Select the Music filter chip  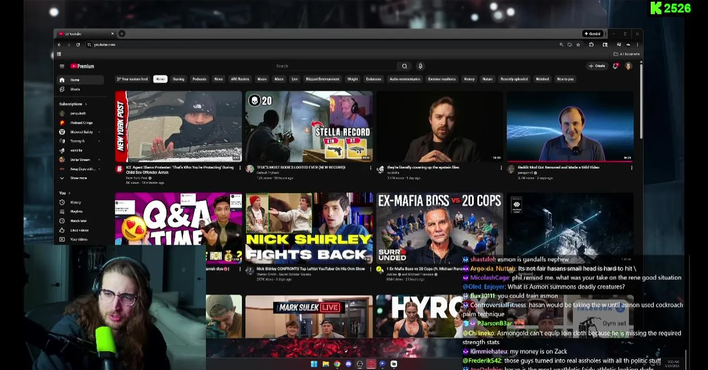262,79
